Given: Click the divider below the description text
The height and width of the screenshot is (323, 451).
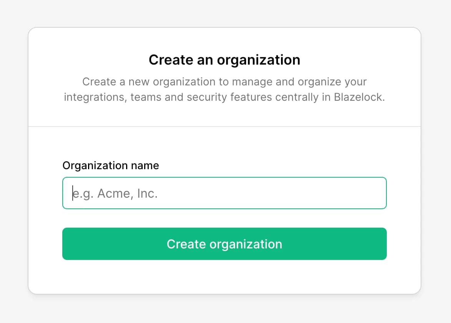Looking at the screenshot, I should click(x=225, y=125).
